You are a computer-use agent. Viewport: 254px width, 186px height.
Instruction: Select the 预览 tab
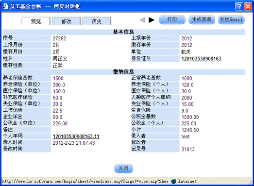point(36,21)
